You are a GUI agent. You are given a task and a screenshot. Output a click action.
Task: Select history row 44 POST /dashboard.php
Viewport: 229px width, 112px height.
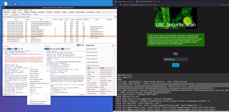(59, 28)
